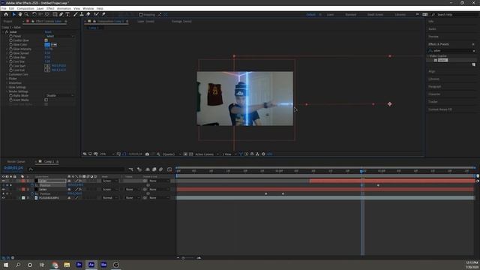Toggle the Snapping checkbox in toolbar
The image size is (480, 270).
141,14
